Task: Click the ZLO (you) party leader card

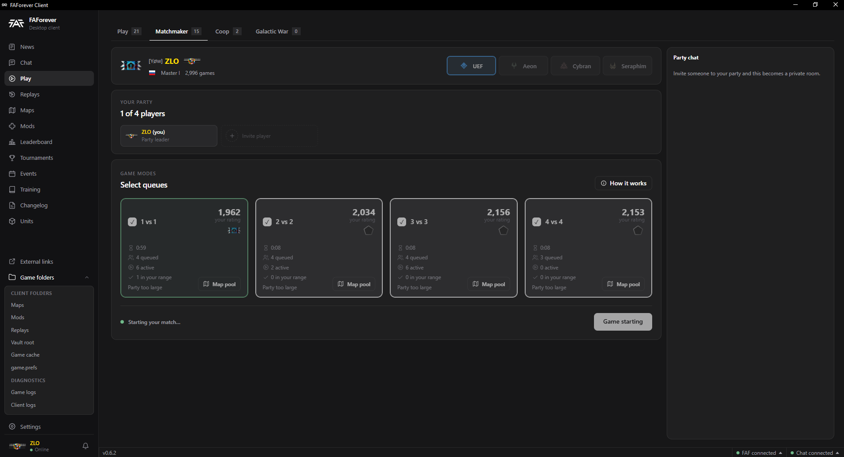Action: point(169,136)
